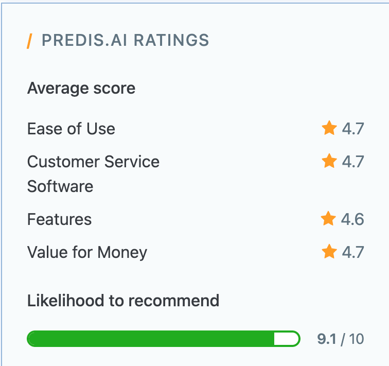This screenshot has width=389, height=366.
Task: Click the 4.7 score for Ease of Use
Action: 353,129
